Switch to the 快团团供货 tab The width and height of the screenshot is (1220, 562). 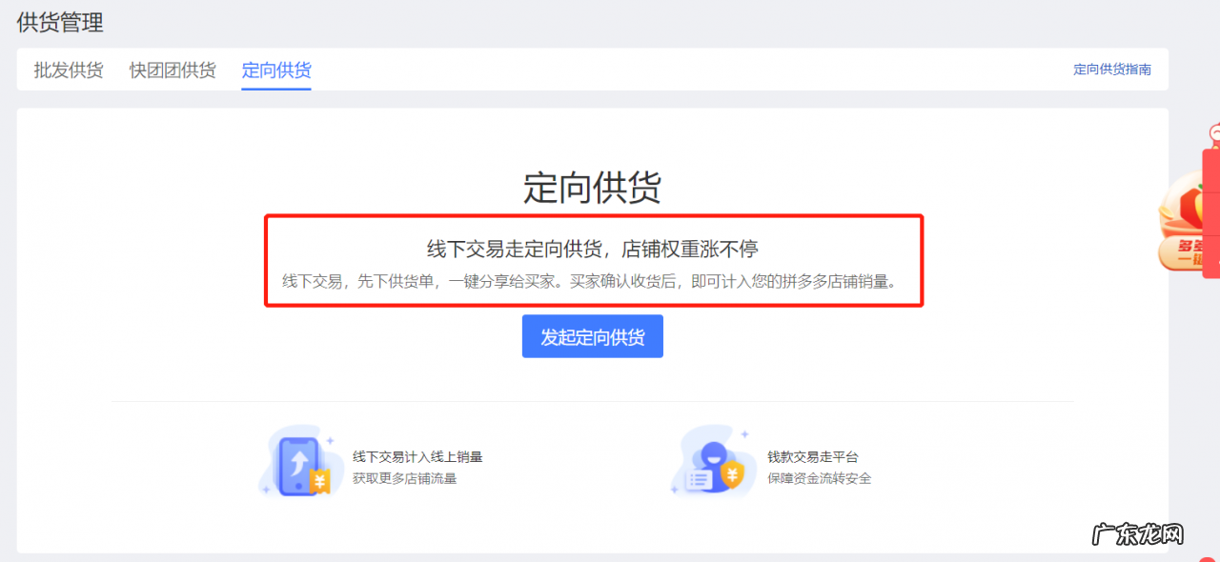click(x=173, y=70)
